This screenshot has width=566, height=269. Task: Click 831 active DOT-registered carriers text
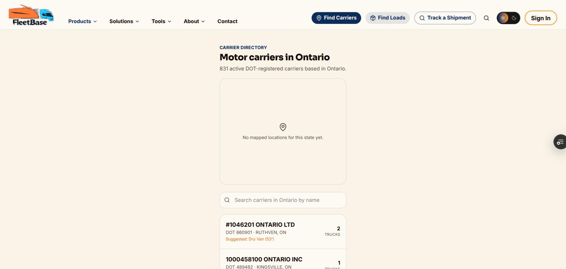pyautogui.click(x=283, y=69)
